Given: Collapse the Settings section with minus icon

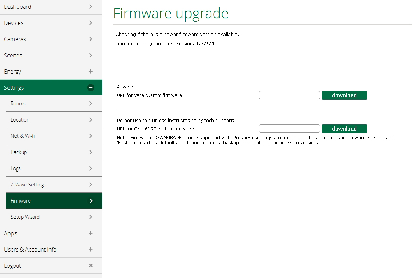Looking at the screenshot, I should coord(91,88).
